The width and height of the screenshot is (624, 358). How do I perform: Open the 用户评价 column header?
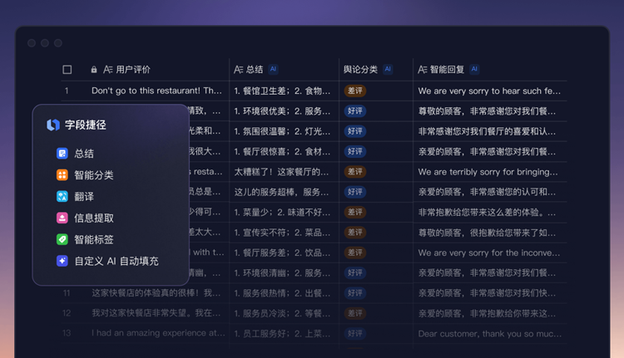pyautogui.click(x=133, y=70)
